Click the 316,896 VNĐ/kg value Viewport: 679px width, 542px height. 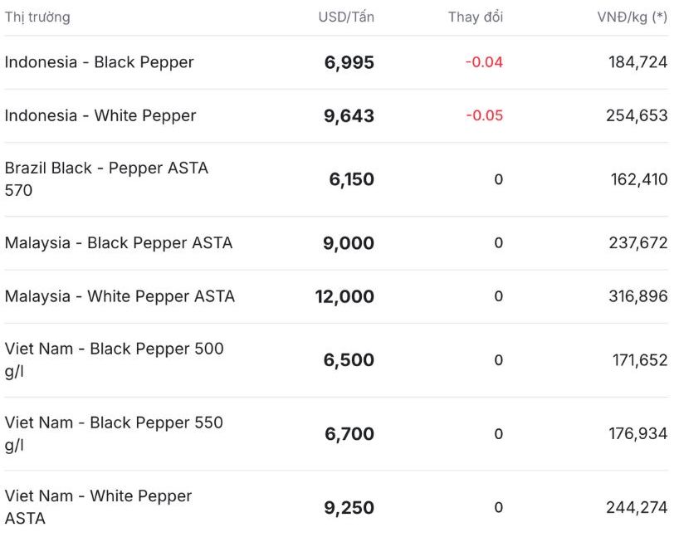tap(637, 296)
